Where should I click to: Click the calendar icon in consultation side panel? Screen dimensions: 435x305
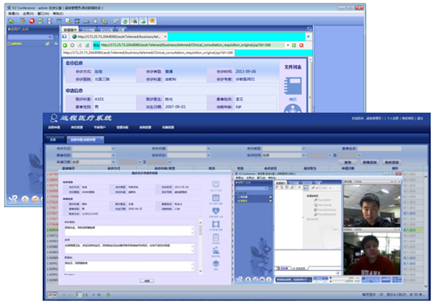[216, 198]
